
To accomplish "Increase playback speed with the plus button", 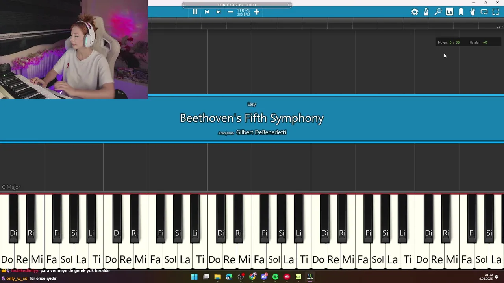I will click(257, 12).
